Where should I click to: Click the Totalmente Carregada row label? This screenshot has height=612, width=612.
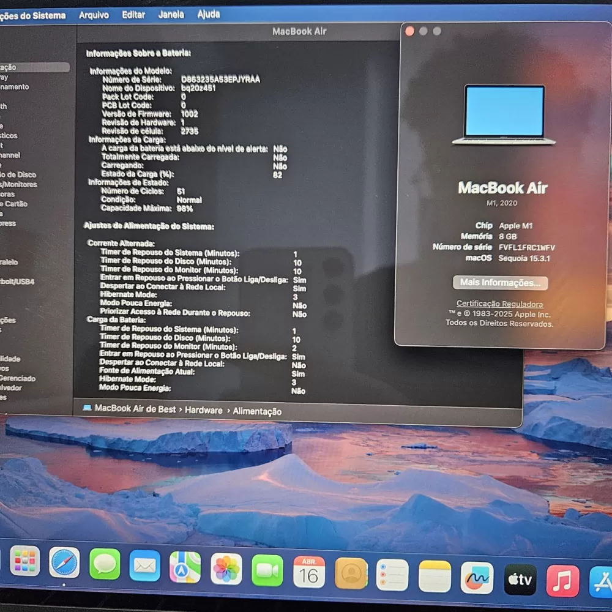[x=141, y=157]
